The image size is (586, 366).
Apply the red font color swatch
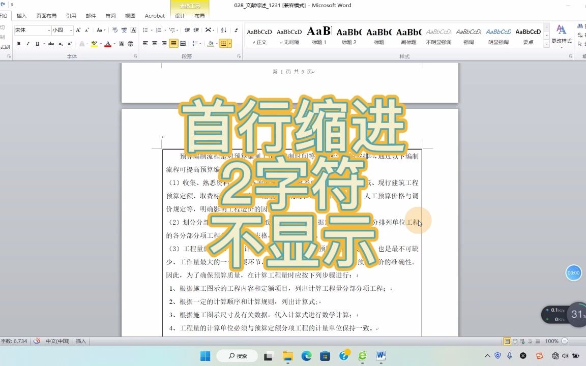click(108, 44)
